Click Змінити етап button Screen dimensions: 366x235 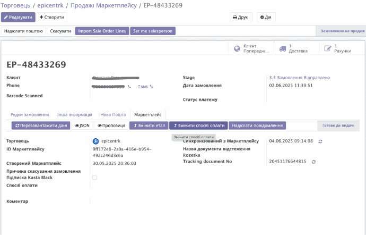tap(149, 125)
